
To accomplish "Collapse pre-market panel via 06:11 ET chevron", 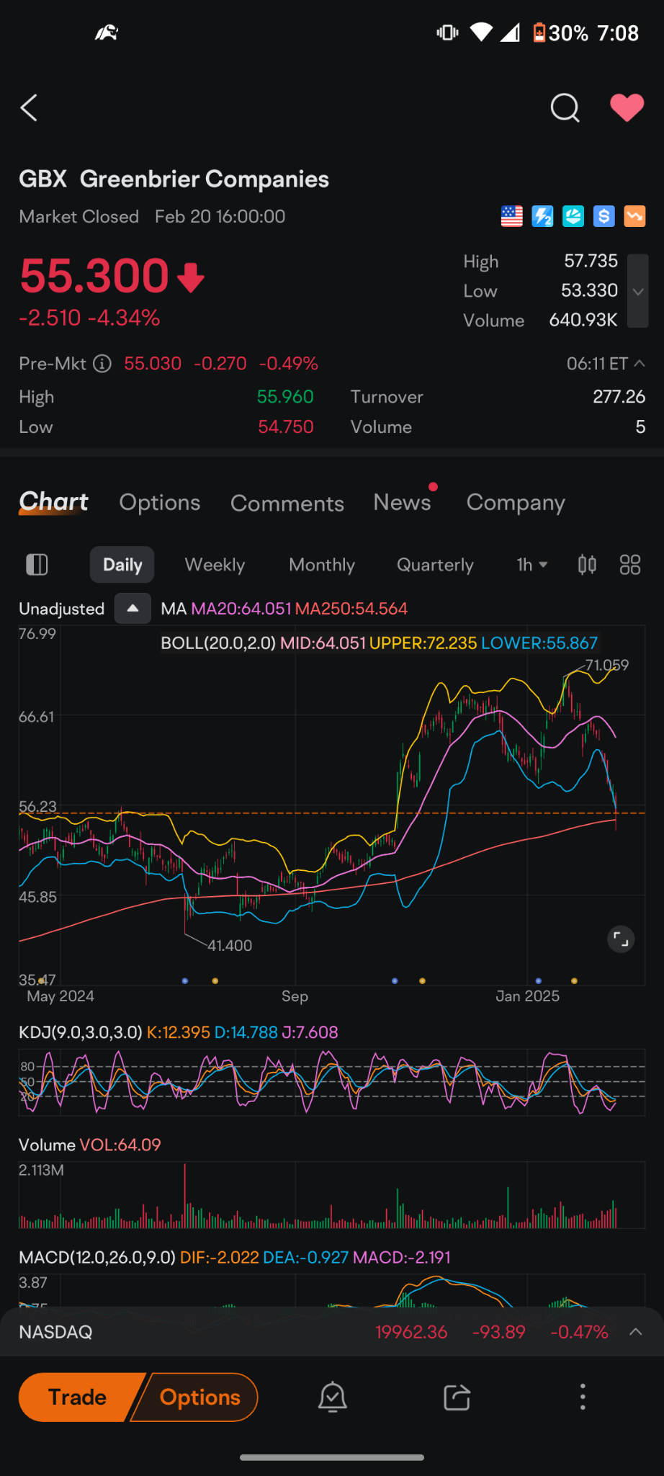I will (x=639, y=363).
